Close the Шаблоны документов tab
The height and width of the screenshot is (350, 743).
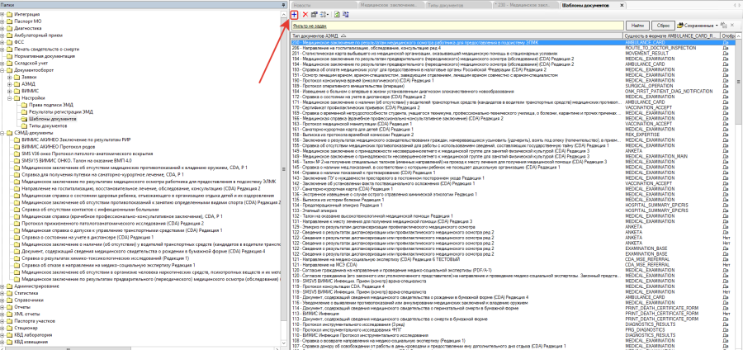[x=622, y=5]
